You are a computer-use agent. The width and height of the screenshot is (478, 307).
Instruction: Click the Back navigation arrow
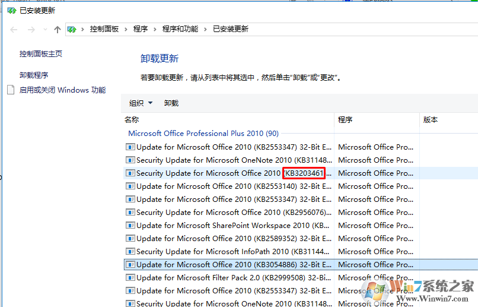point(14,30)
